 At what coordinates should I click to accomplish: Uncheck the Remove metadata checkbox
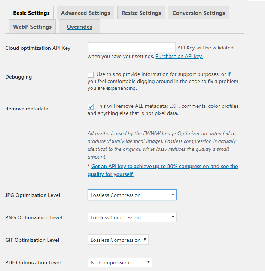click(x=91, y=107)
